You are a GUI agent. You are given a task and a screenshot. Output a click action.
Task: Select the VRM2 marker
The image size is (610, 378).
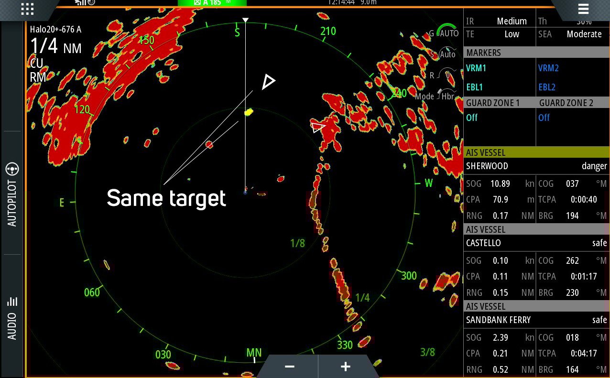548,68
